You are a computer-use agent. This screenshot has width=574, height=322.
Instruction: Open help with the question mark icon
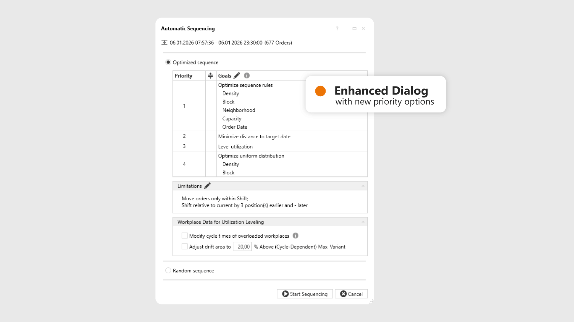337,29
